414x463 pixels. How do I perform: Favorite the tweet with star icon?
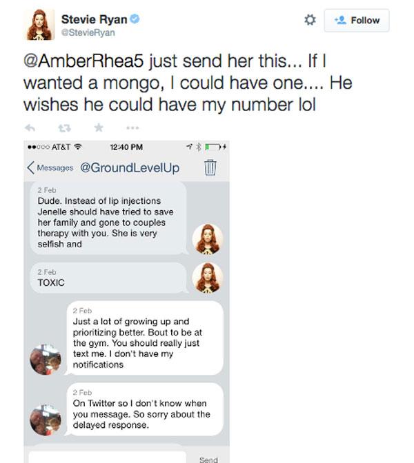(x=99, y=127)
